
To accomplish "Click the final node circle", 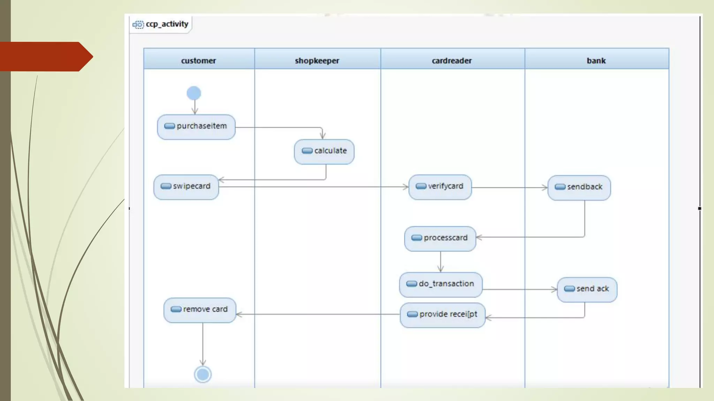I will pyautogui.click(x=203, y=375).
